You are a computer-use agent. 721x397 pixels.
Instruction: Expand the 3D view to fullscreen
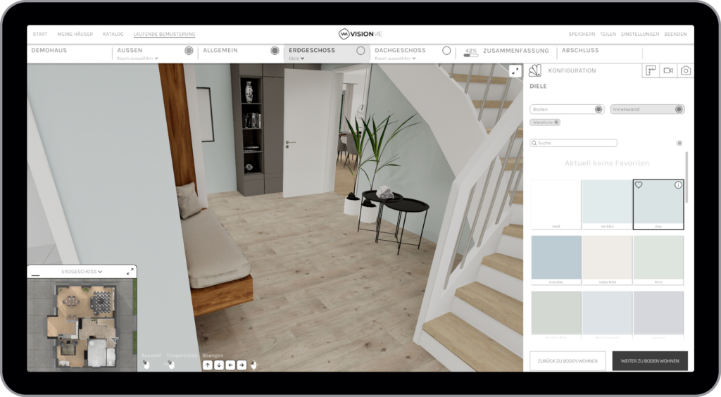click(515, 71)
